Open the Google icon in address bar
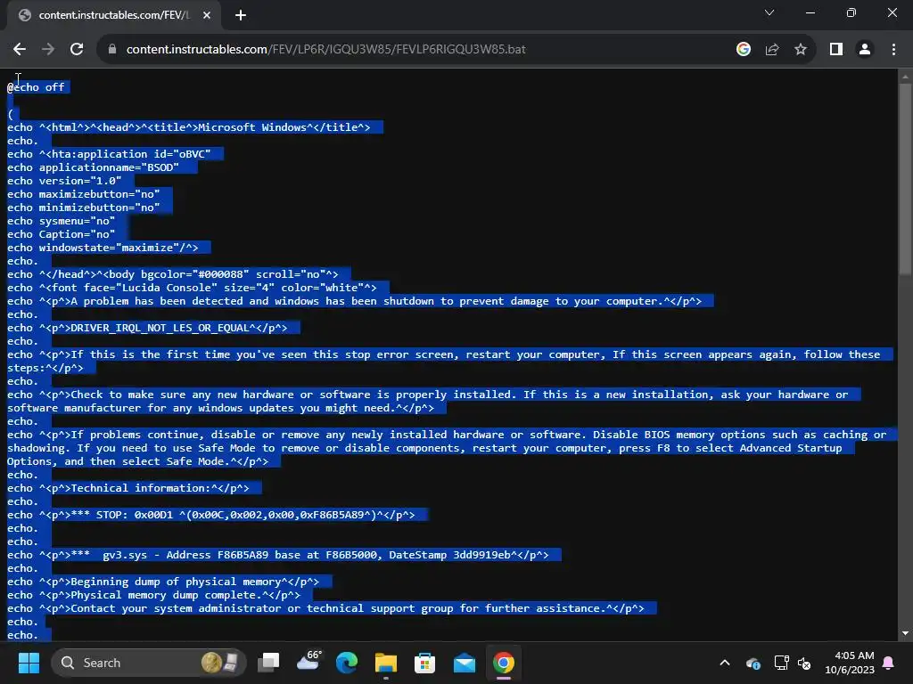Viewport: 913px width, 684px height. coord(744,50)
